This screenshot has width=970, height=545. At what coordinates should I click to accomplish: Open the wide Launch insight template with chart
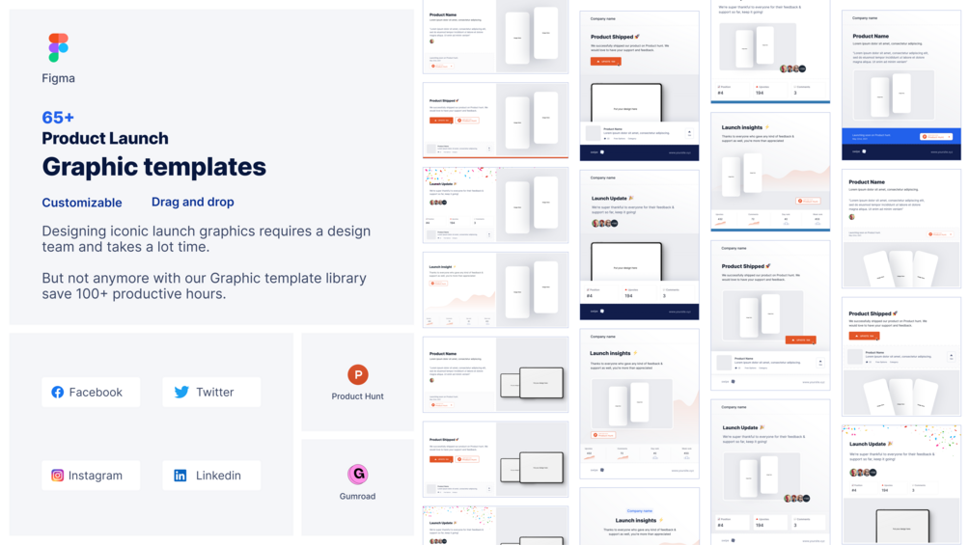click(x=495, y=289)
